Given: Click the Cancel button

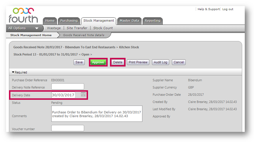Looking at the screenshot, I should [x=179, y=62].
